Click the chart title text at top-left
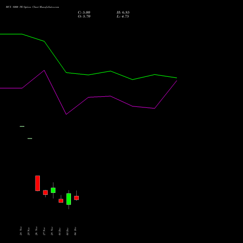 (x=33, y=7)
